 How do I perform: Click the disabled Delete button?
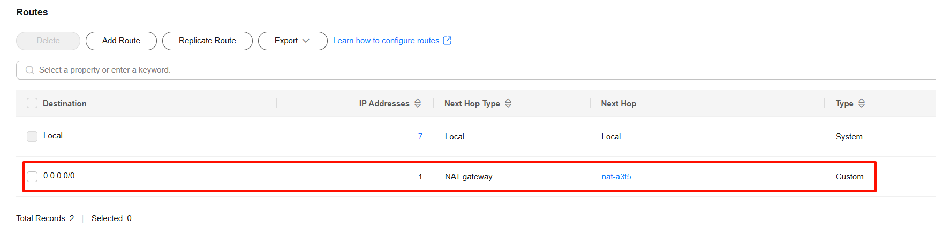(x=48, y=41)
